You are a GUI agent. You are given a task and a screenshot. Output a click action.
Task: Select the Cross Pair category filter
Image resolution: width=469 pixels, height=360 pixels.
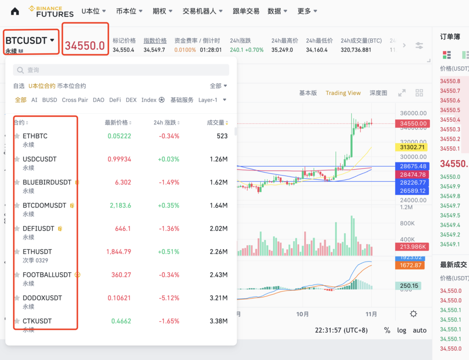coord(75,100)
